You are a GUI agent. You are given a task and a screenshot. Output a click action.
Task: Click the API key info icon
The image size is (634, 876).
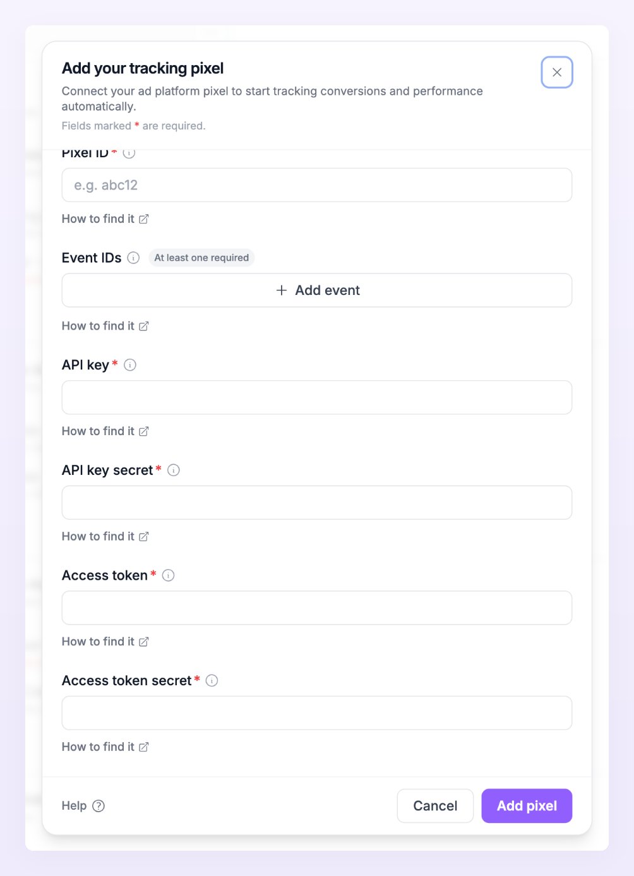[x=130, y=365]
